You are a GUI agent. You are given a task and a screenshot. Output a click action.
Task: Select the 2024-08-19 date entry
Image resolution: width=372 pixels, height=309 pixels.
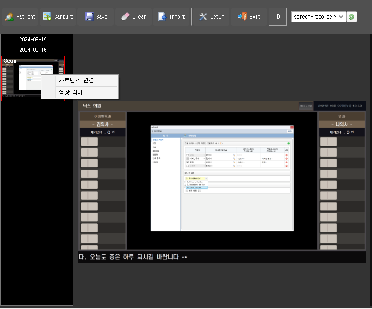[x=33, y=40]
